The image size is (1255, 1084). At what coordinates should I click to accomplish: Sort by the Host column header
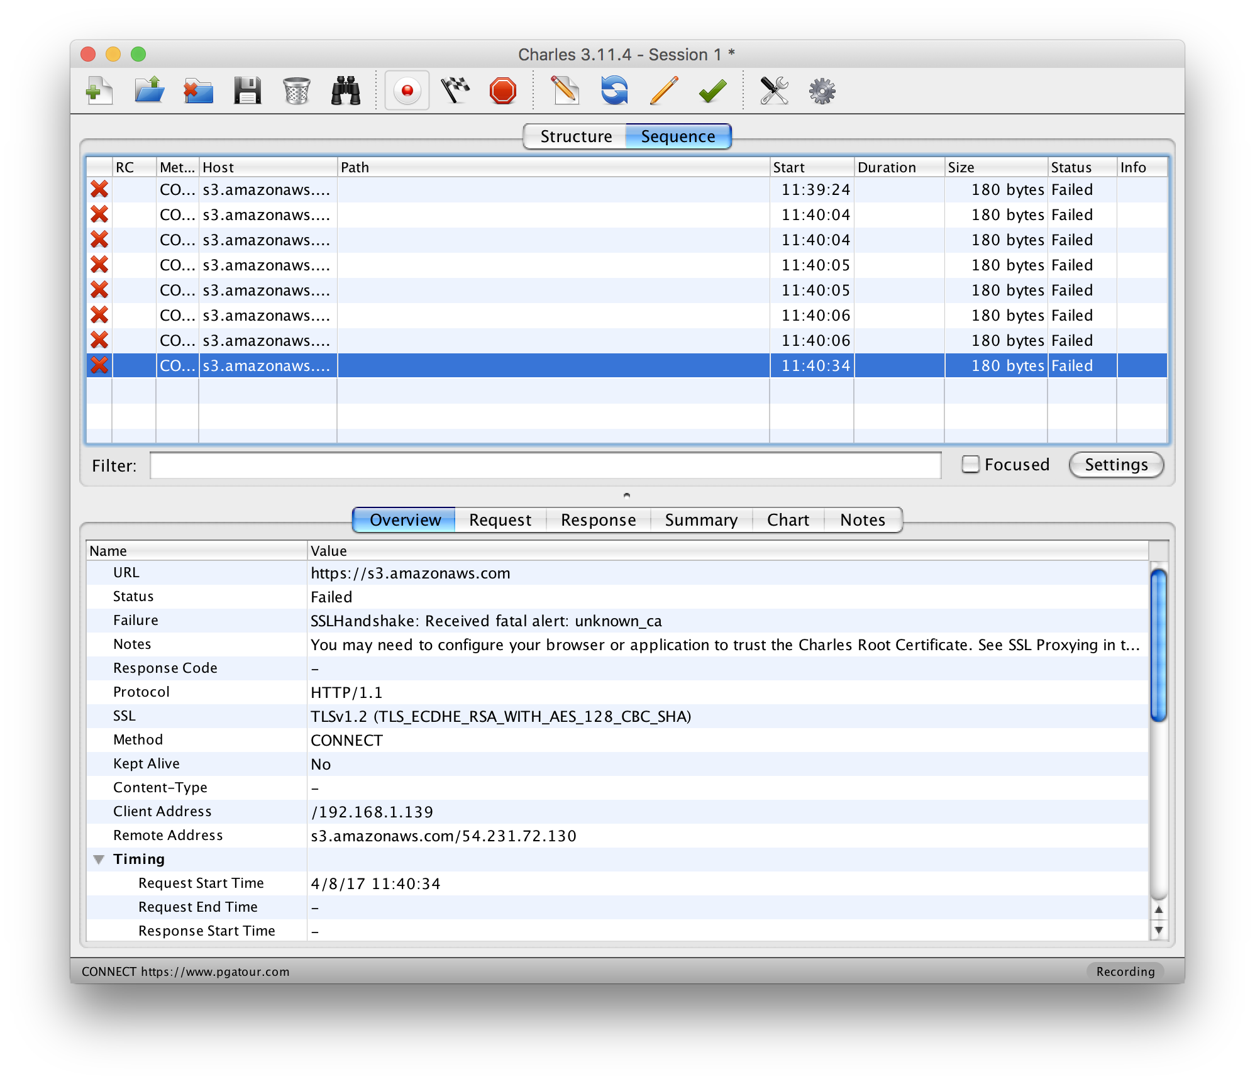(268, 167)
